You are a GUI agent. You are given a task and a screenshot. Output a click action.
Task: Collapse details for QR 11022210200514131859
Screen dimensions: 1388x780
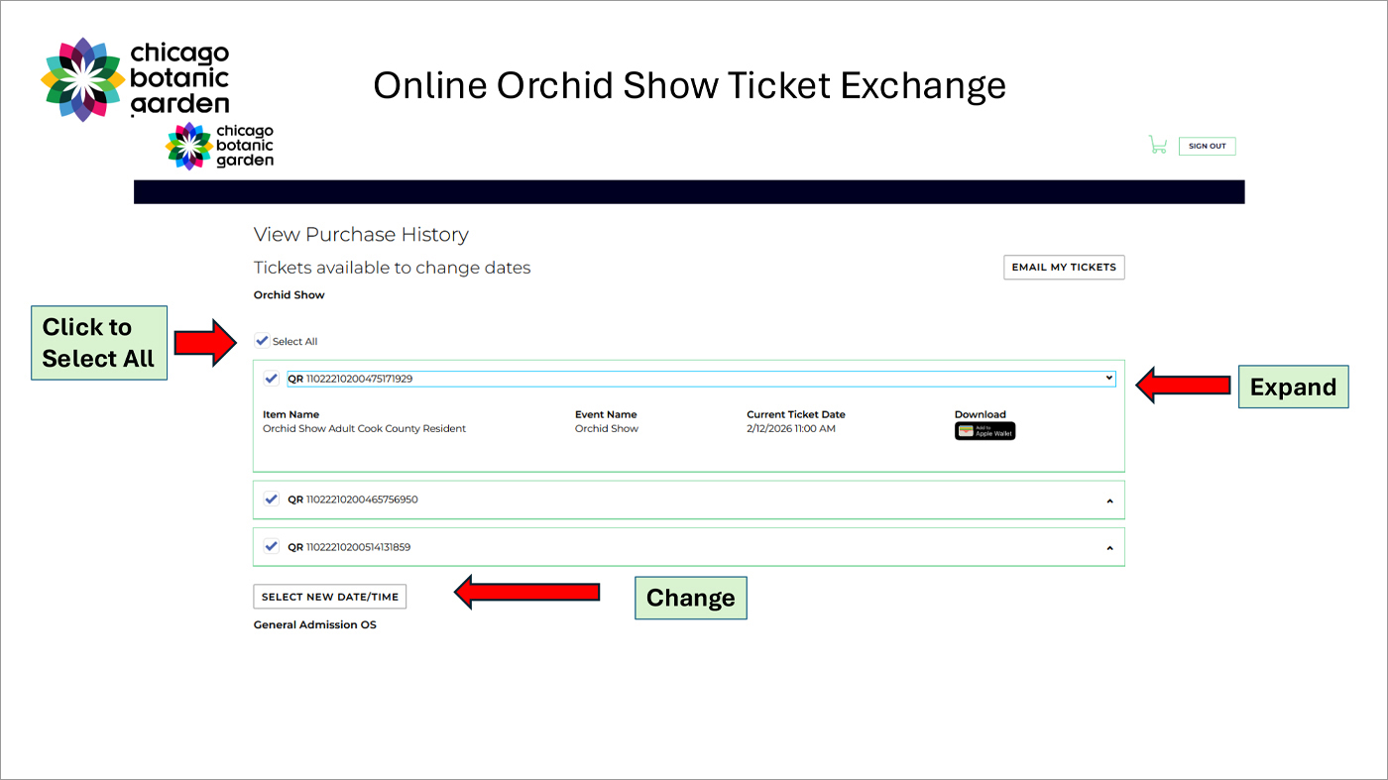(x=1109, y=546)
